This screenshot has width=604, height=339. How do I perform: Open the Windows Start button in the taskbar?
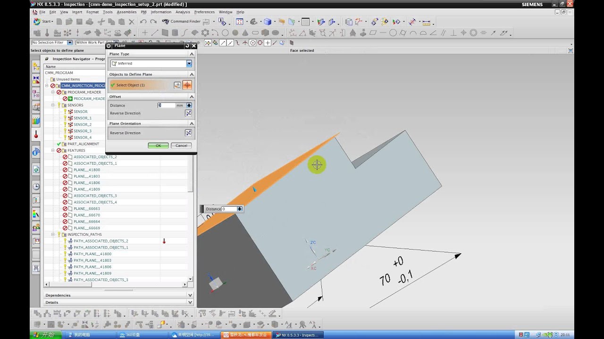tap(45, 335)
